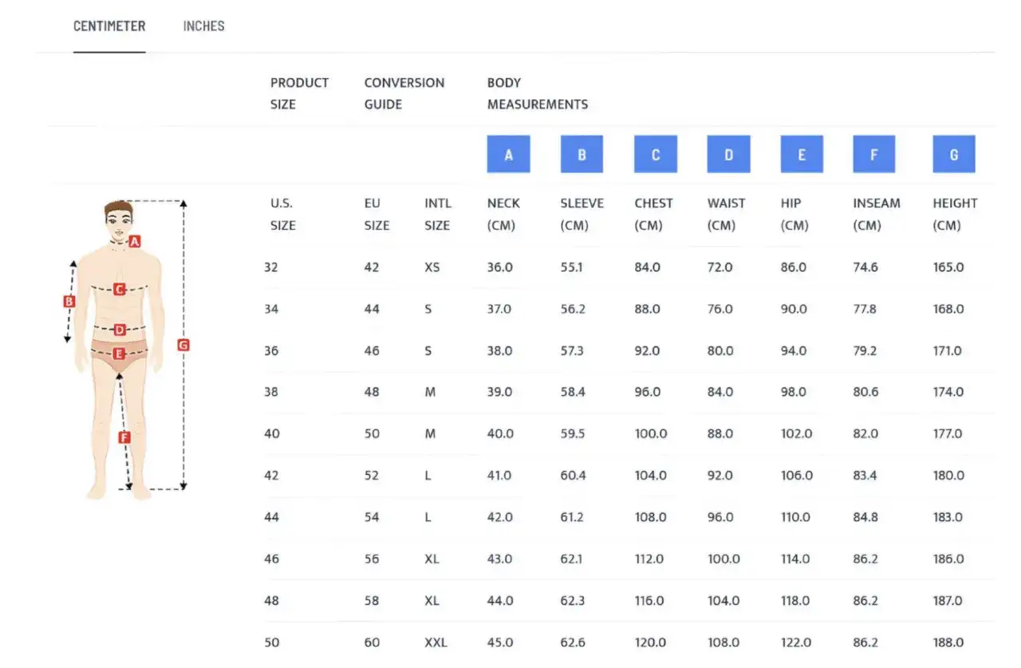Click the blue F inseam column badge
The image size is (1021, 668).
tap(874, 154)
